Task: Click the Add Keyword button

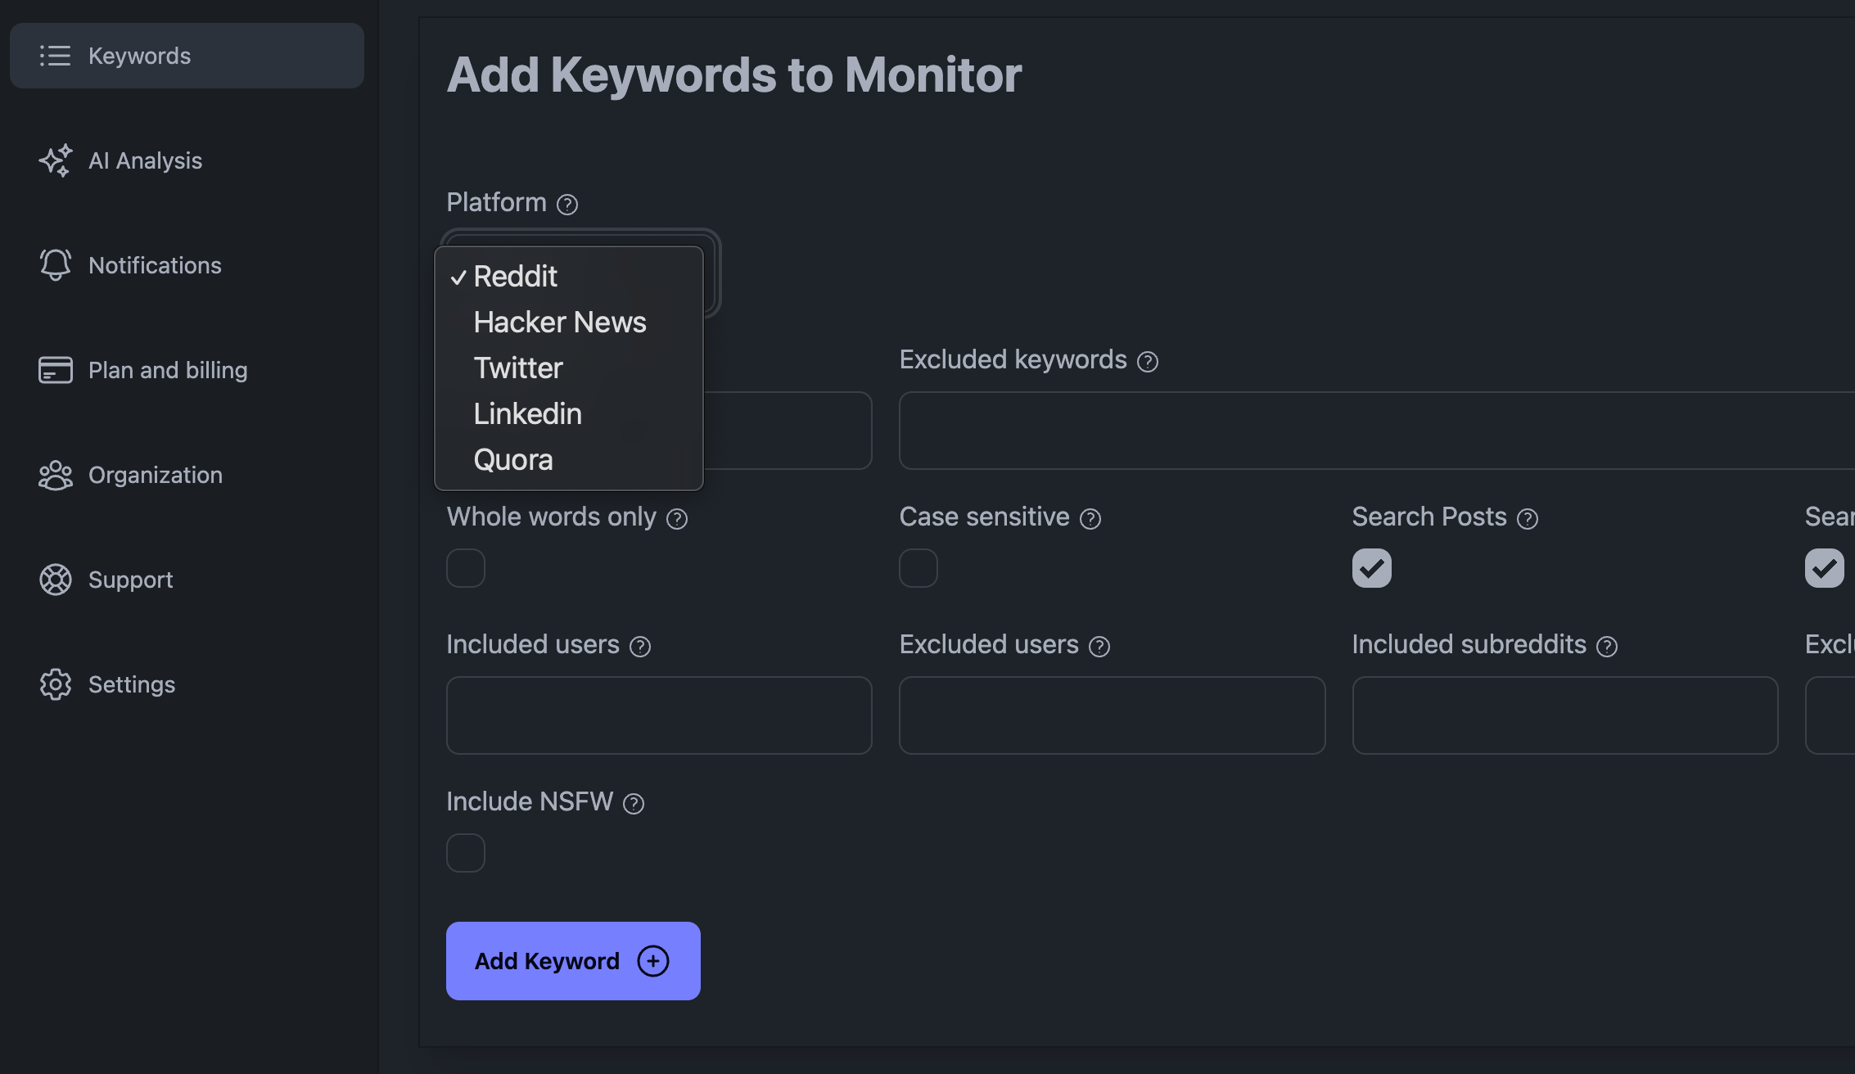Action: pos(573,961)
